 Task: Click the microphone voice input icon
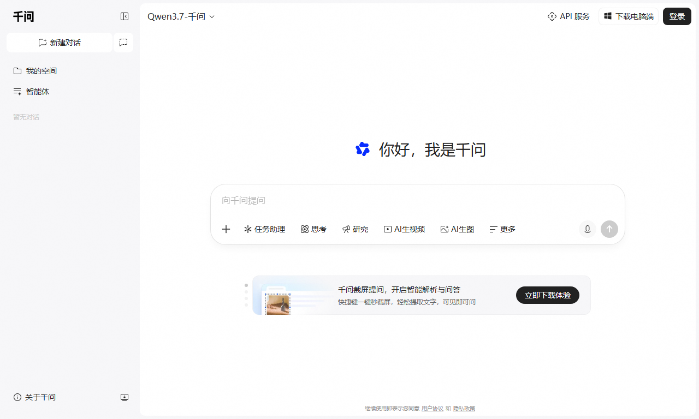coord(588,229)
